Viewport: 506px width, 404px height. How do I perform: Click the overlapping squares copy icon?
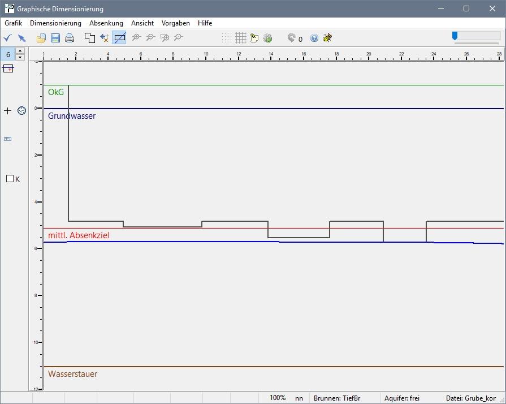[x=90, y=38]
